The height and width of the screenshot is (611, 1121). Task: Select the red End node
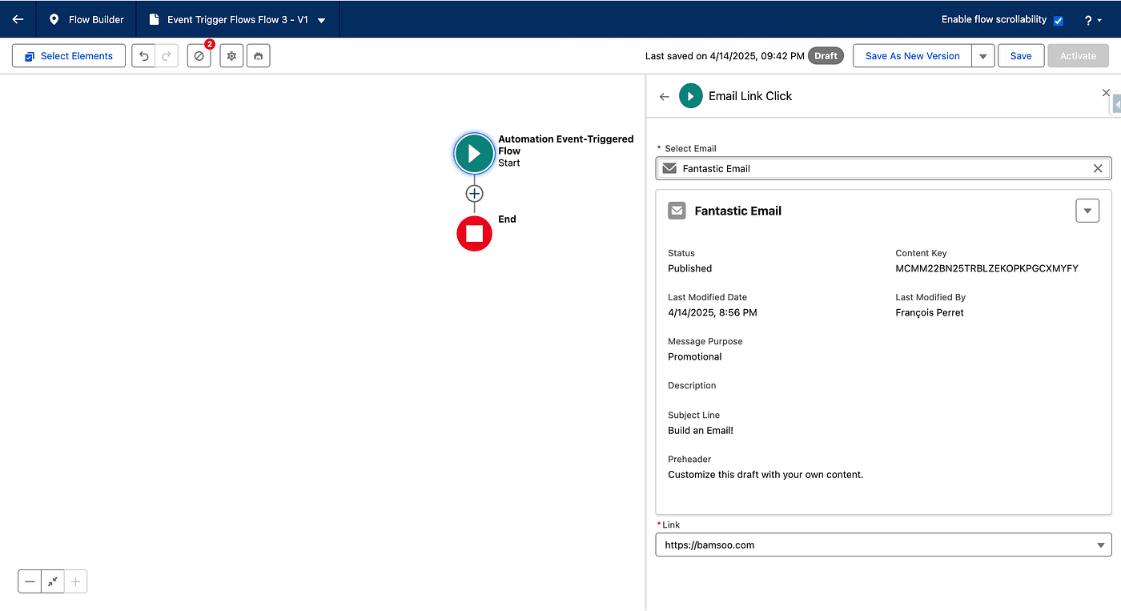point(474,233)
